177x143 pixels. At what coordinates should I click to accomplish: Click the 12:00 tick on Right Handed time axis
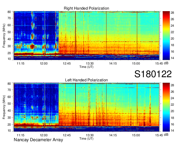(x=44, y=63)
